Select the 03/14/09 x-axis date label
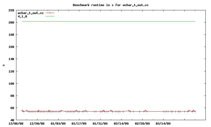 pos(163,124)
